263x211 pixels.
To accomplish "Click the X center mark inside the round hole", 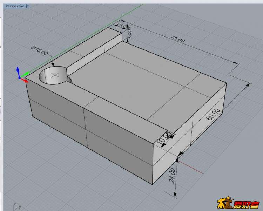I will [x=55, y=75].
